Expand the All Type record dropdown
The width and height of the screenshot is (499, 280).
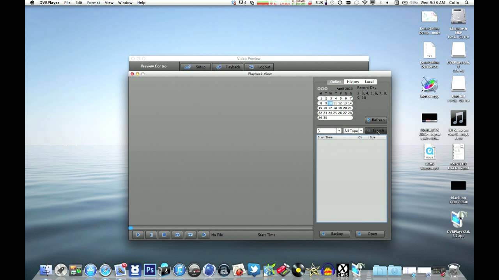(x=361, y=131)
